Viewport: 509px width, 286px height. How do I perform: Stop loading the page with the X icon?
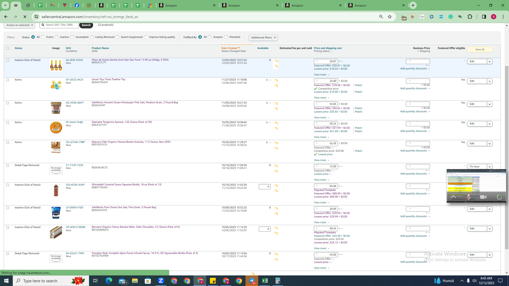tap(25, 17)
